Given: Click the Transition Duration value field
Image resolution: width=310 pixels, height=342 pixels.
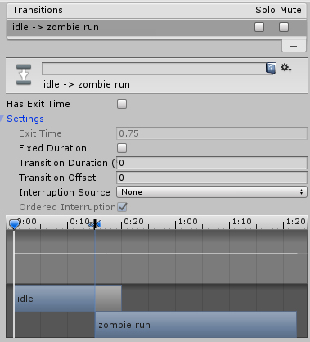Looking at the screenshot, I should (212, 163).
